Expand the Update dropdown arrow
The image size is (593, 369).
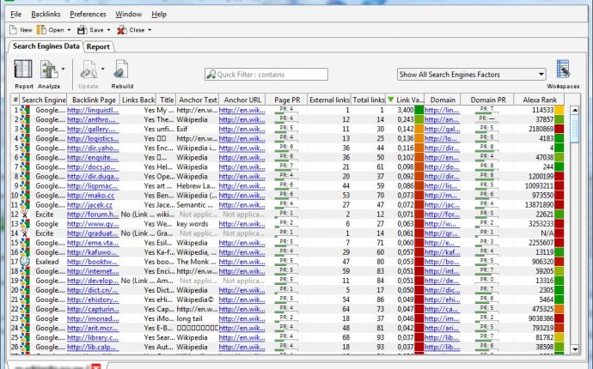tap(102, 70)
